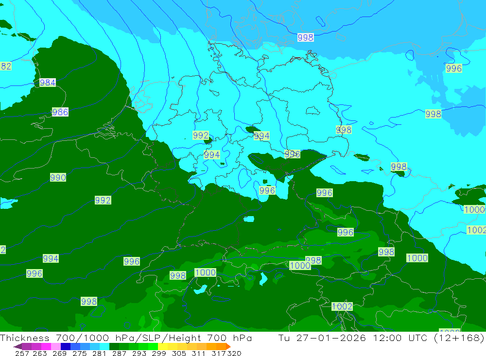This screenshot has height=356, width=486.
Task: Pick the dark navy blue legend swatch
Action: tap(65, 346)
